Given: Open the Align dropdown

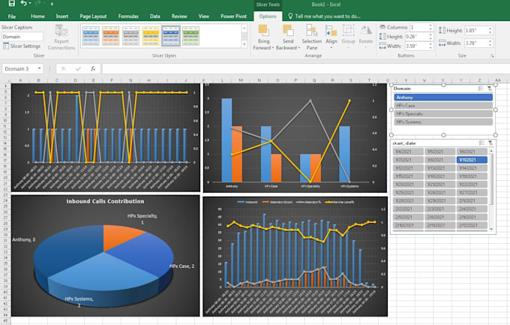Looking at the screenshot, I should (x=331, y=38).
